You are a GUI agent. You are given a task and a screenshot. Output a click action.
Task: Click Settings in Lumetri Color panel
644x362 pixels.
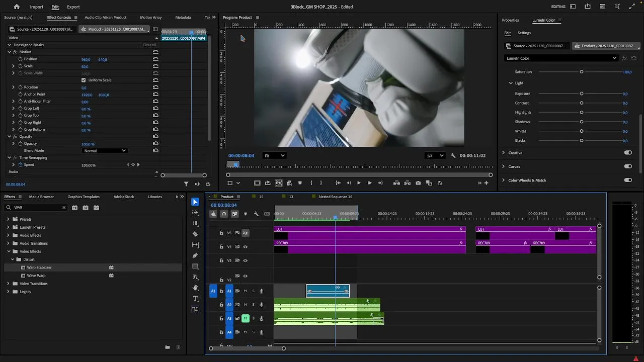(524, 33)
